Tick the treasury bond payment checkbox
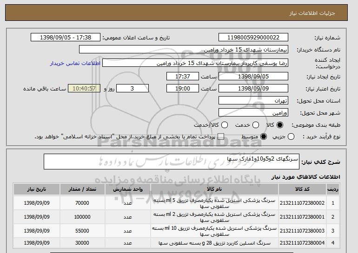 [221, 137]
